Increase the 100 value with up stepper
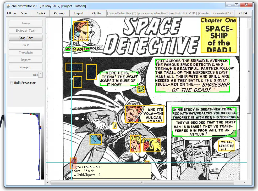The image size is (258, 191). [x=40, y=73]
